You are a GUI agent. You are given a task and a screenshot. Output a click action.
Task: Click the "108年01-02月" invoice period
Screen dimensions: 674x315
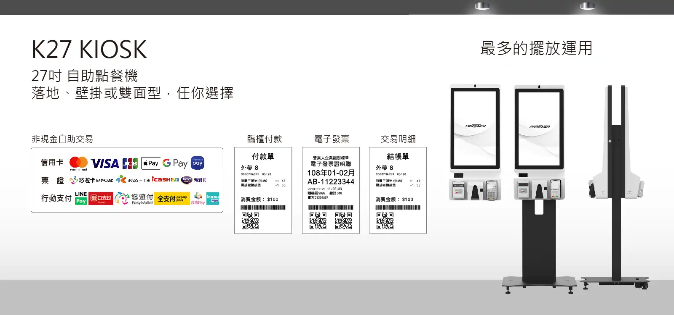pos(331,173)
